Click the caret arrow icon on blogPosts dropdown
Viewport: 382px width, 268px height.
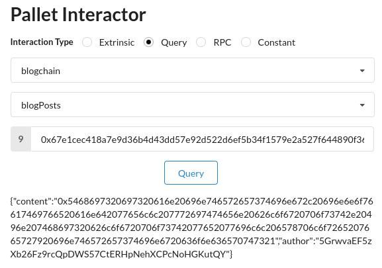(362, 105)
